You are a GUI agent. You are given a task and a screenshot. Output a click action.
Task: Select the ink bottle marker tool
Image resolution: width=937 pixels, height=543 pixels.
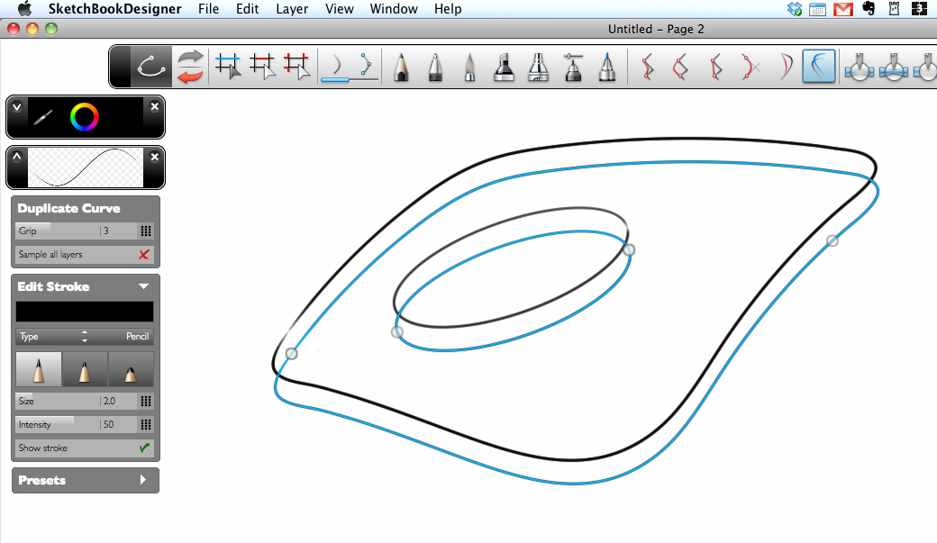click(x=505, y=68)
